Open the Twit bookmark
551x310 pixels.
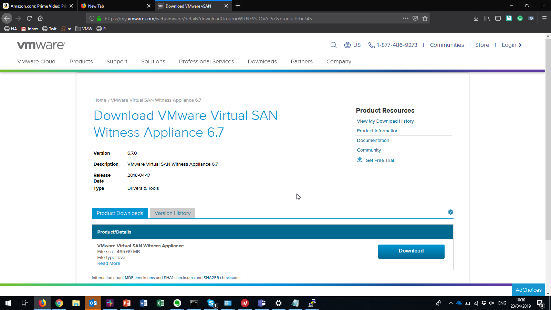49,29
